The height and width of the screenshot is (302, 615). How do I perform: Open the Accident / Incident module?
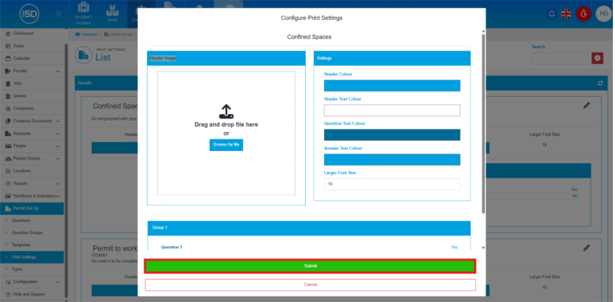(x=84, y=14)
